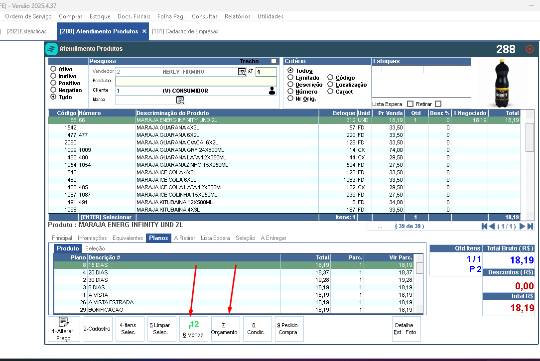Open the Marca lookup icon
This screenshot has width=540, height=361.
[x=180, y=100]
